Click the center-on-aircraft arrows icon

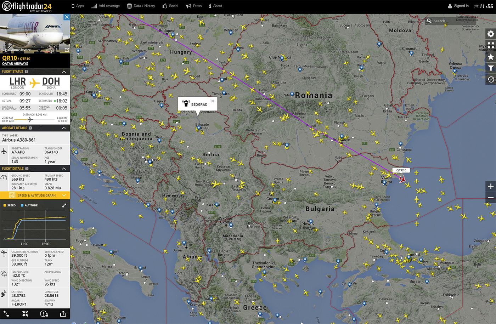(x=25, y=313)
